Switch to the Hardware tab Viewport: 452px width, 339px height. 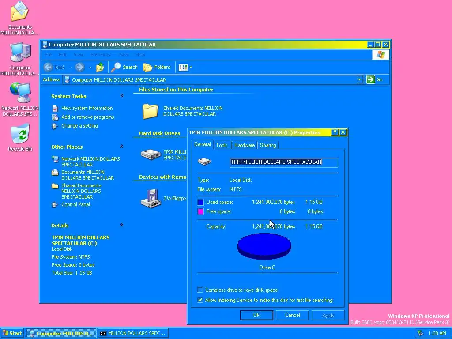tap(245, 145)
